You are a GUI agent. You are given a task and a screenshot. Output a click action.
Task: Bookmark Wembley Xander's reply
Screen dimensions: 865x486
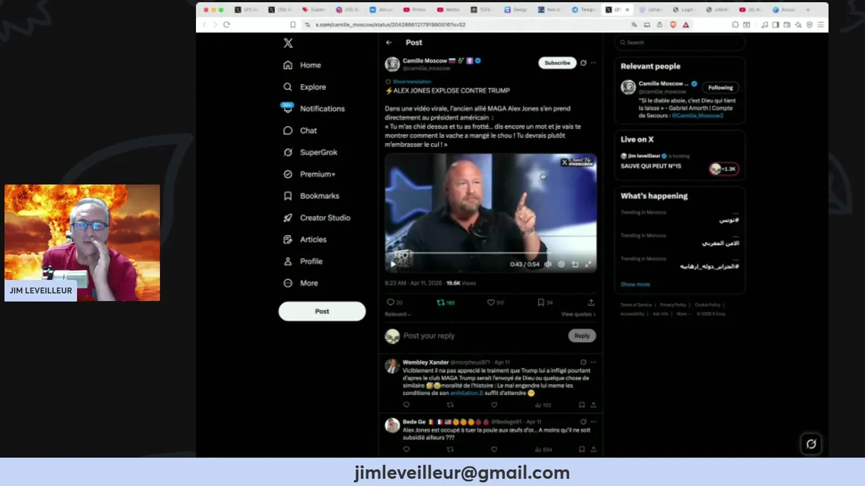(x=581, y=405)
